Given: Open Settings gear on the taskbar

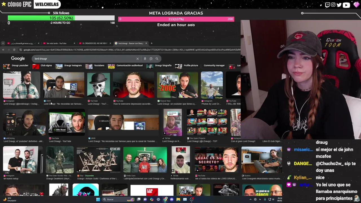Looking at the screenshot, I should coord(158,199).
